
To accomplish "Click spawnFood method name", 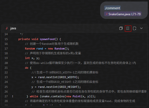I will point(47,39).
